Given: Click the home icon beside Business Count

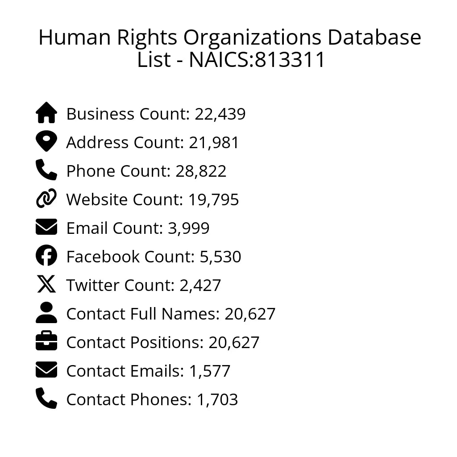Looking at the screenshot, I should pyautogui.click(x=46, y=113).
